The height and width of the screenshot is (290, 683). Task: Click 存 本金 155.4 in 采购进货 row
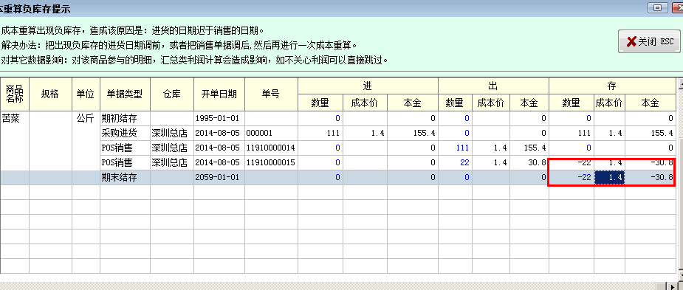[651, 133]
